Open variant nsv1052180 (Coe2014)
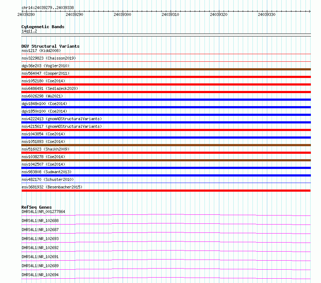This screenshot has width=321, height=283. (x=43, y=81)
